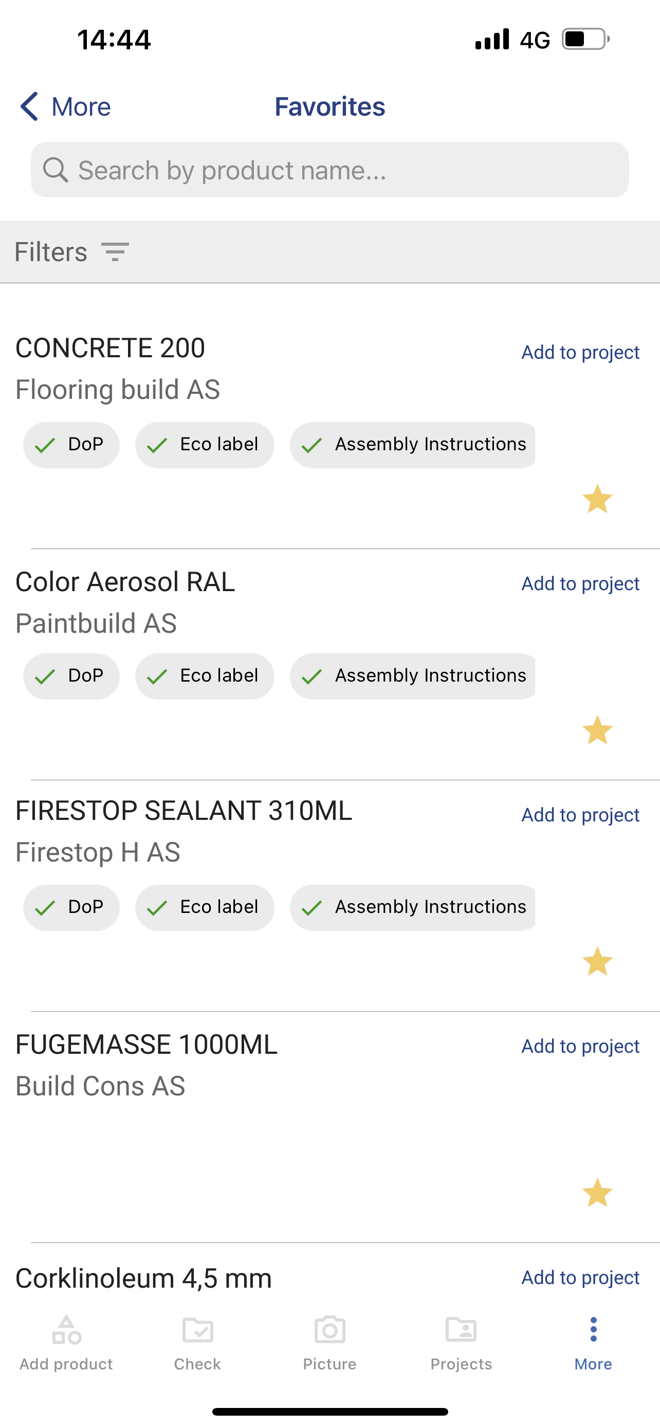Open Eco label chip for Color Aerosol RAL

[205, 676]
